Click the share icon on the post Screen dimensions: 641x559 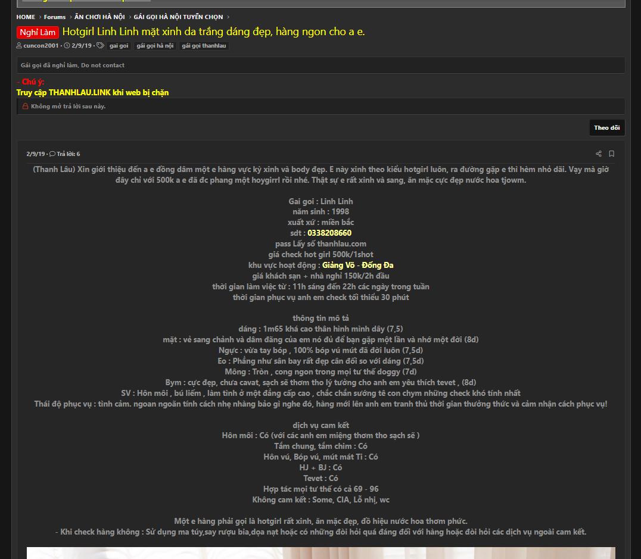click(x=599, y=154)
